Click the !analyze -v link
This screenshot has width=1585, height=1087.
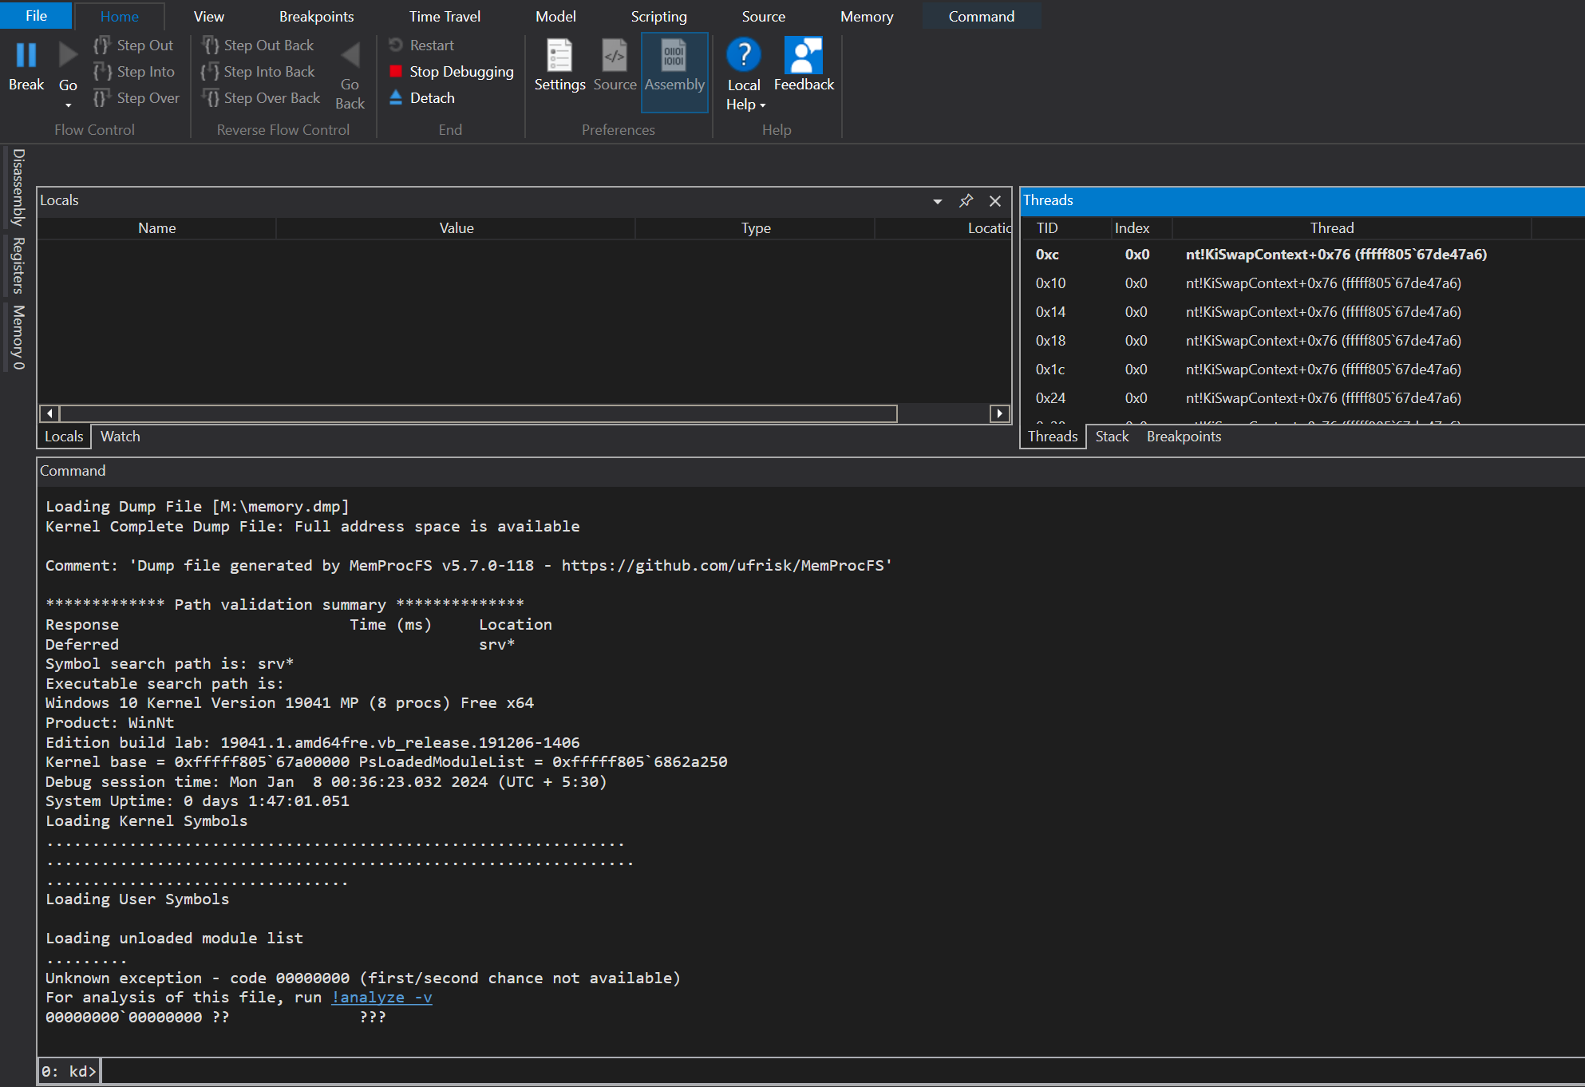(381, 998)
